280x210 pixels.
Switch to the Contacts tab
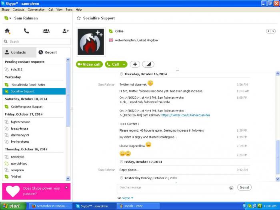click(x=19, y=52)
